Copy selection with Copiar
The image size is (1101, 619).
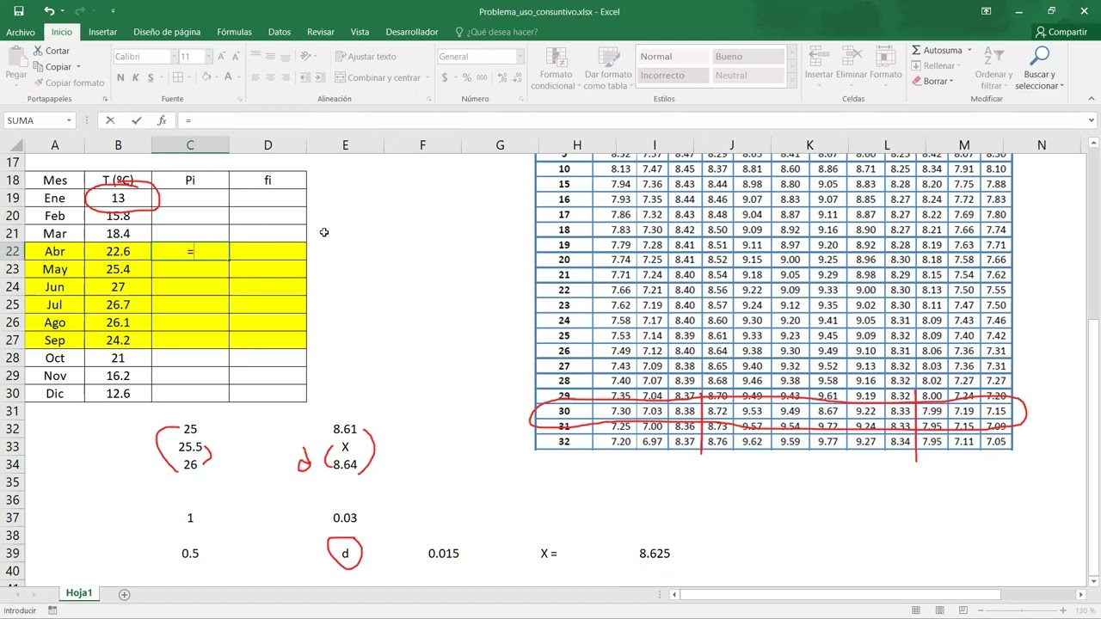pyautogui.click(x=52, y=66)
